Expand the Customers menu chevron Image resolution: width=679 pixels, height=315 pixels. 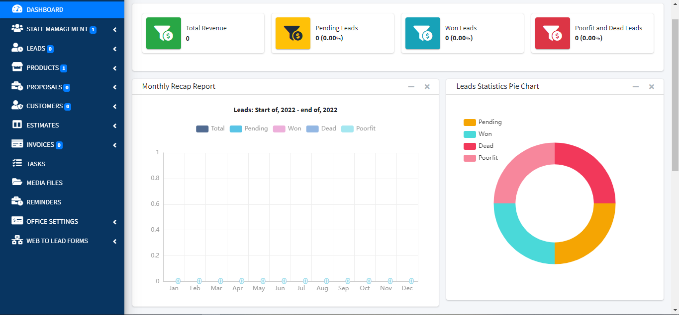point(115,106)
